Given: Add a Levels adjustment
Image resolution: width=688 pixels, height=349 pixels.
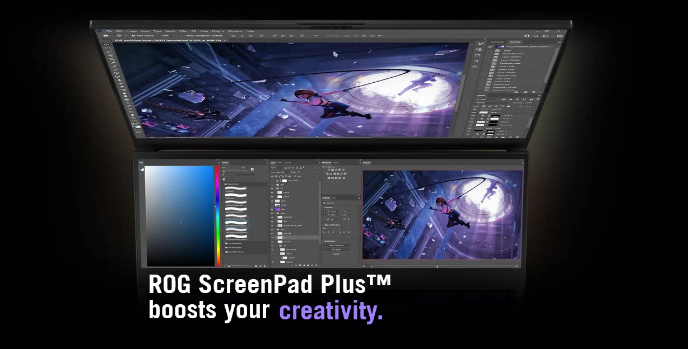Looking at the screenshot, I should pos(332,170).
